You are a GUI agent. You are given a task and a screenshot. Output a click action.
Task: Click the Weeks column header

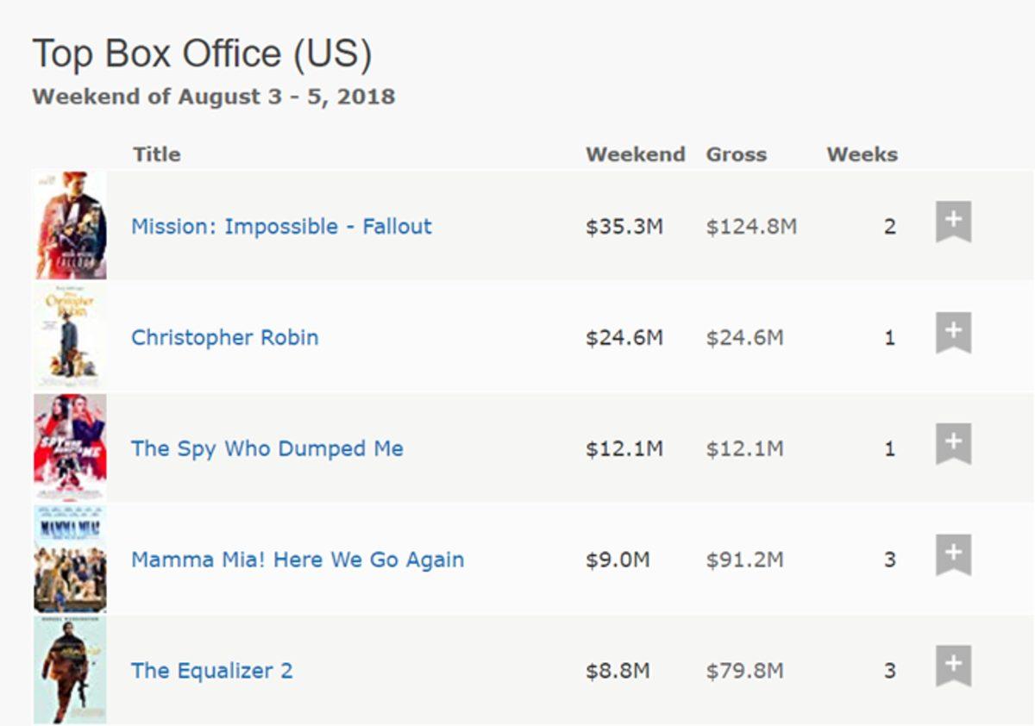[x=862, y=155]
